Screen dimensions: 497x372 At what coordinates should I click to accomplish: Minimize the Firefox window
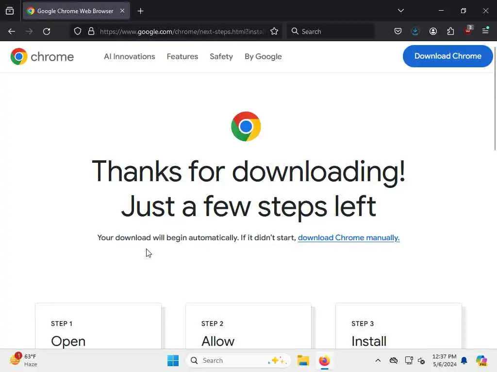pyautogui.click(x=441, y=11)
